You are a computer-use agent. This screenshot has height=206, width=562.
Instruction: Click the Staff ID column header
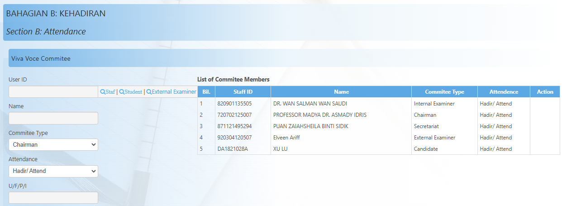click(x=243, y=92)
